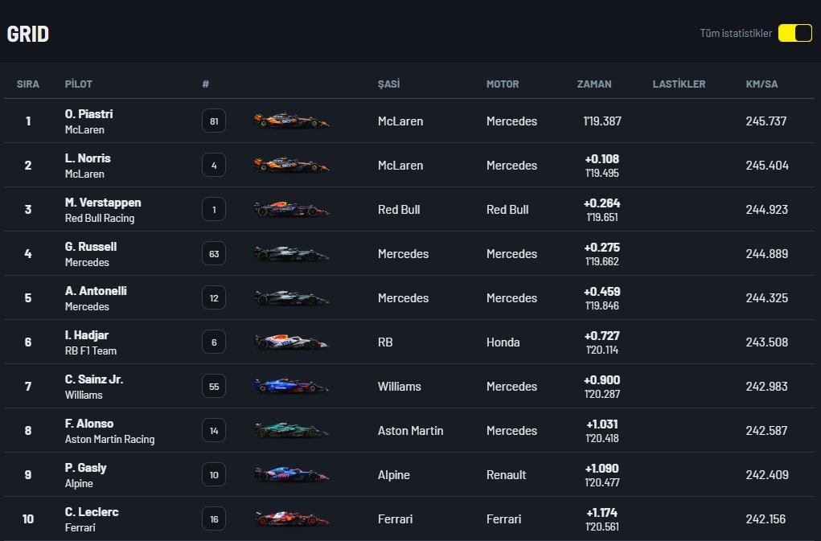Click the PİLOT column header
The width and height of the screenshot is (821, 541).
point(79,84)
